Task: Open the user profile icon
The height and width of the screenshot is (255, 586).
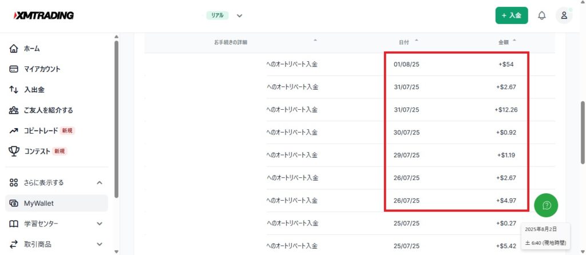Action: click(x=564, y=15)
